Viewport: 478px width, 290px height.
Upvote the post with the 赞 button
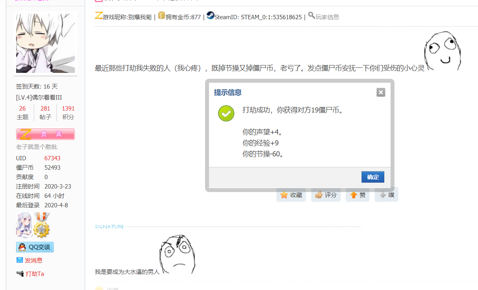pos(357,195)
